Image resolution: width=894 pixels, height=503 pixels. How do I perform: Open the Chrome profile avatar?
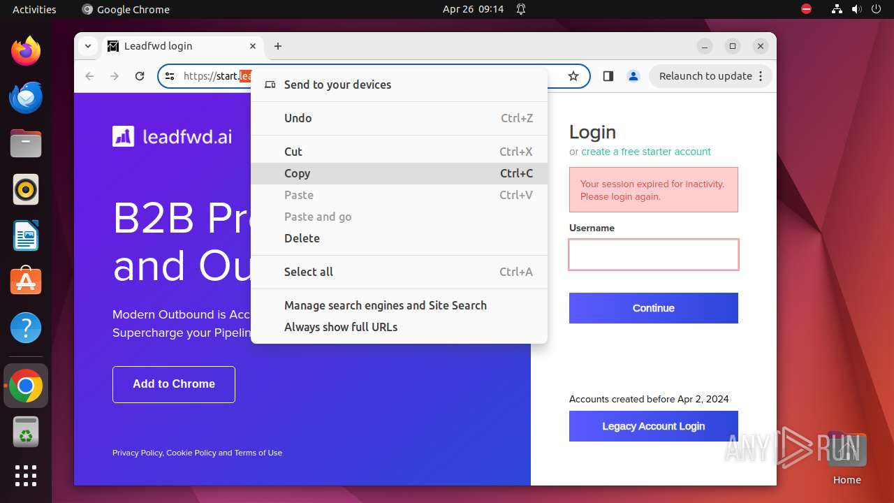(x=633, y=76)
